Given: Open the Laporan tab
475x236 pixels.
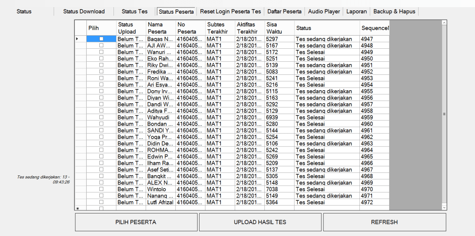Looking at the screenshot, I should point(357,11).
